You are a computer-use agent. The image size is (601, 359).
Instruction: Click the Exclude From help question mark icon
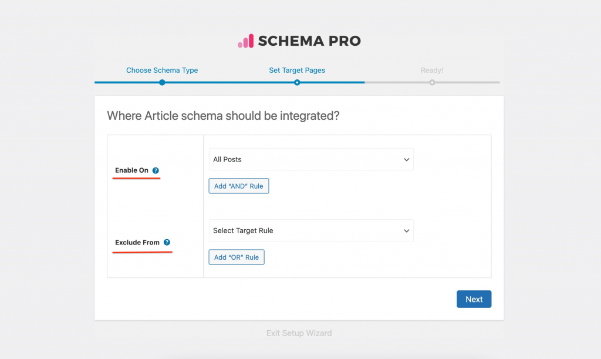pos(167,242)
